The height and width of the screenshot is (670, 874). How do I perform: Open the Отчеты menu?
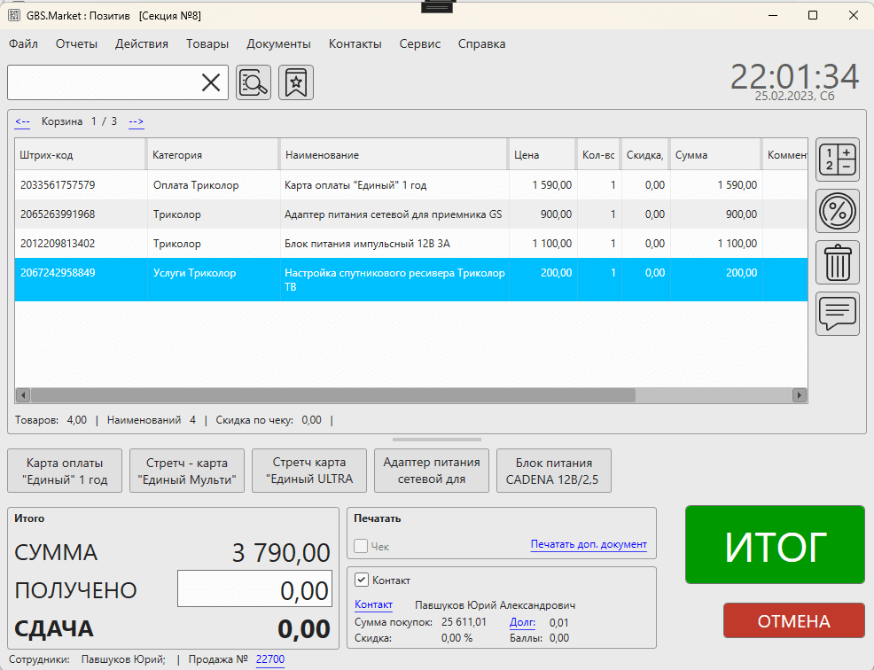coord(76,43)
